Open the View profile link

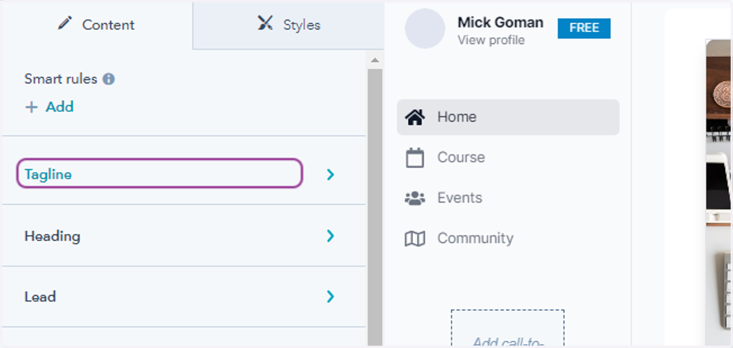tap(491, 40)
